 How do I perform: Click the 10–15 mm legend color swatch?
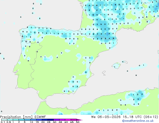[33, 120]
